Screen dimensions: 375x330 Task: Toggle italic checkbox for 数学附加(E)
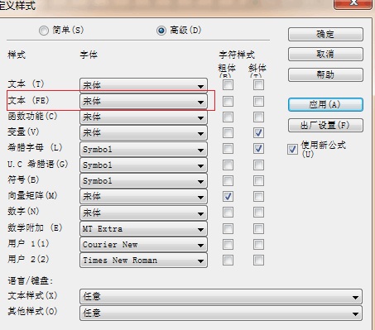pyautogui.click(x=258, y=228)
